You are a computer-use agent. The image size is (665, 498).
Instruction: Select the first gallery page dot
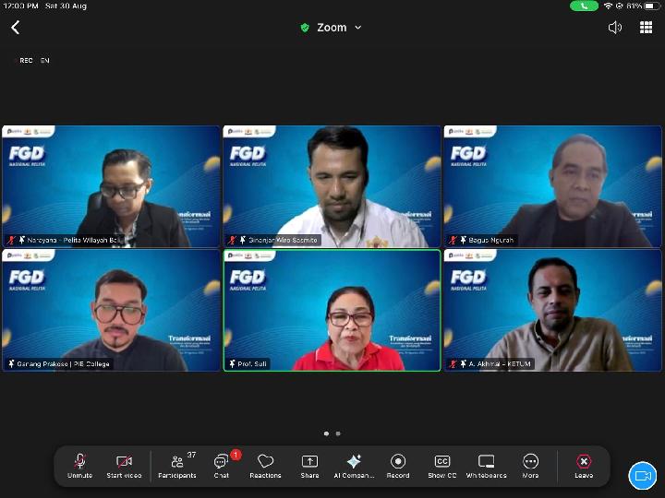[326, 433]
